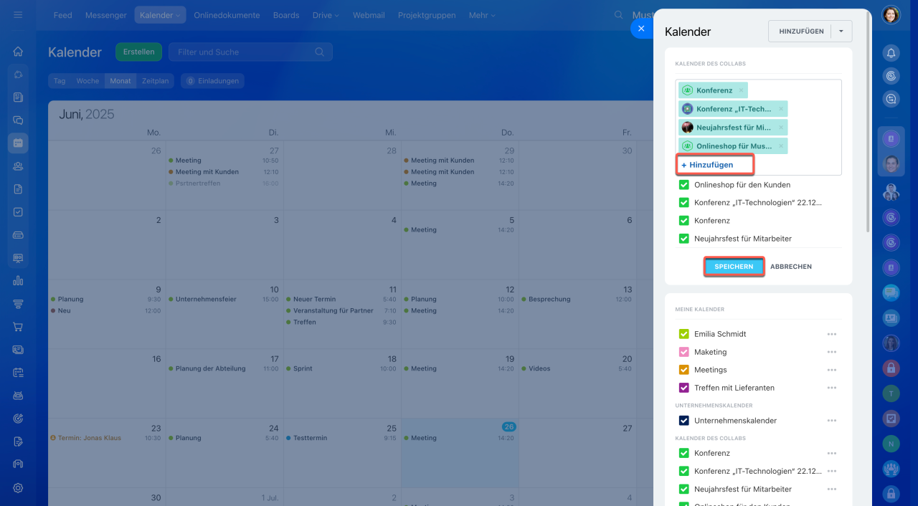Expand the Kalender menu in top navigation
918x506 pixels.
click(x=160, y=15)
